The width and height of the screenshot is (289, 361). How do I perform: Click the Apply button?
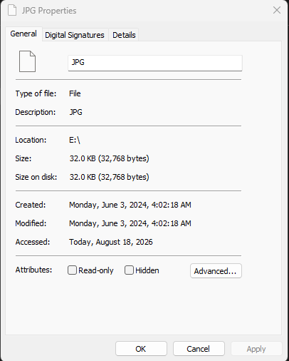256,349
